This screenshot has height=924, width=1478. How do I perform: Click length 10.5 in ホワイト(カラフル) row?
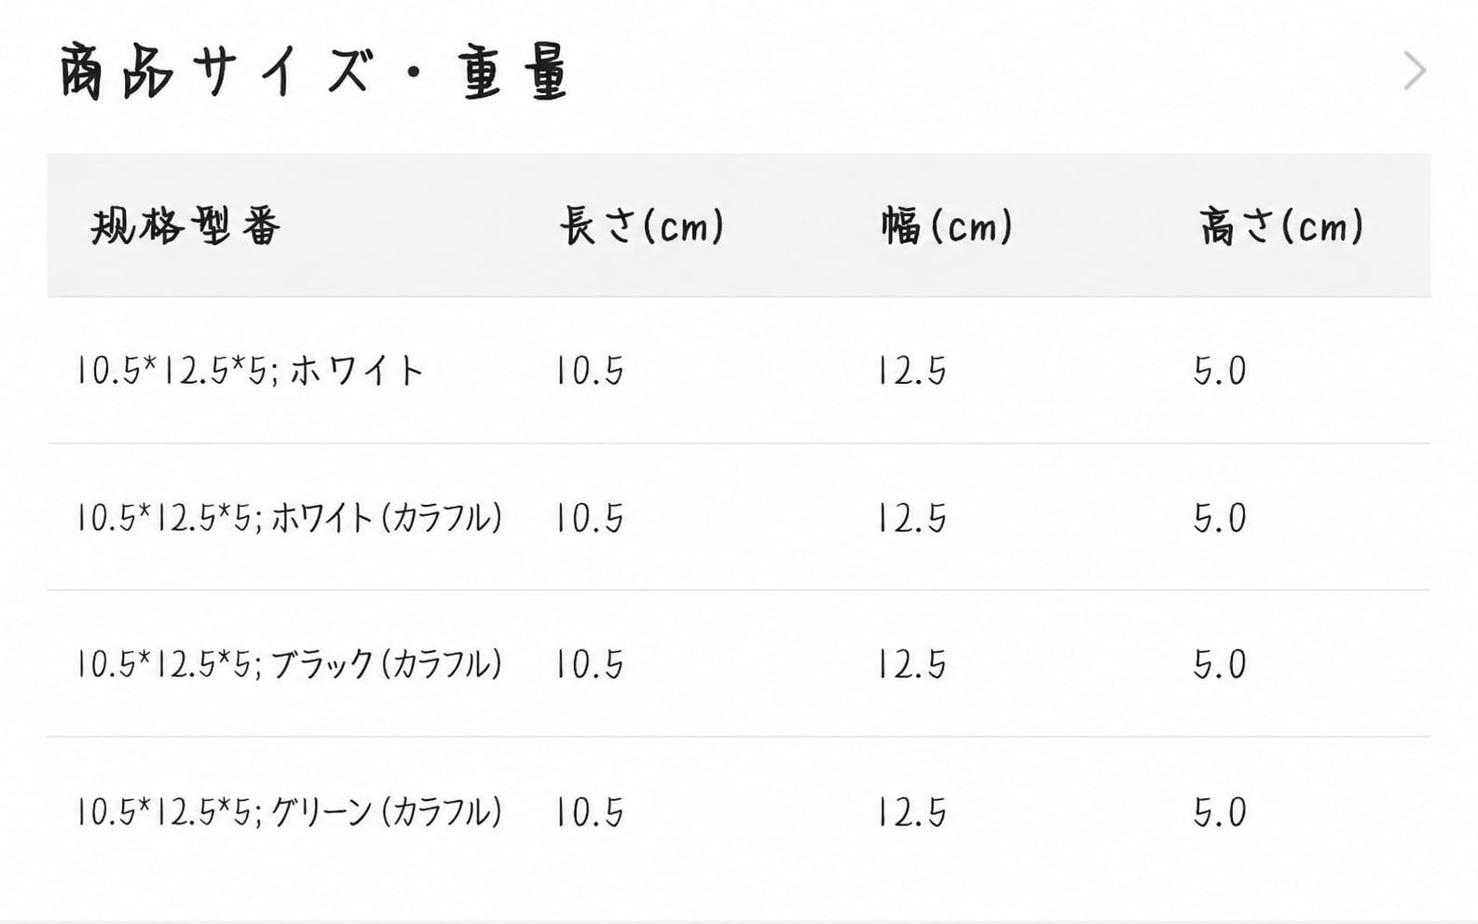click(590, 518)
